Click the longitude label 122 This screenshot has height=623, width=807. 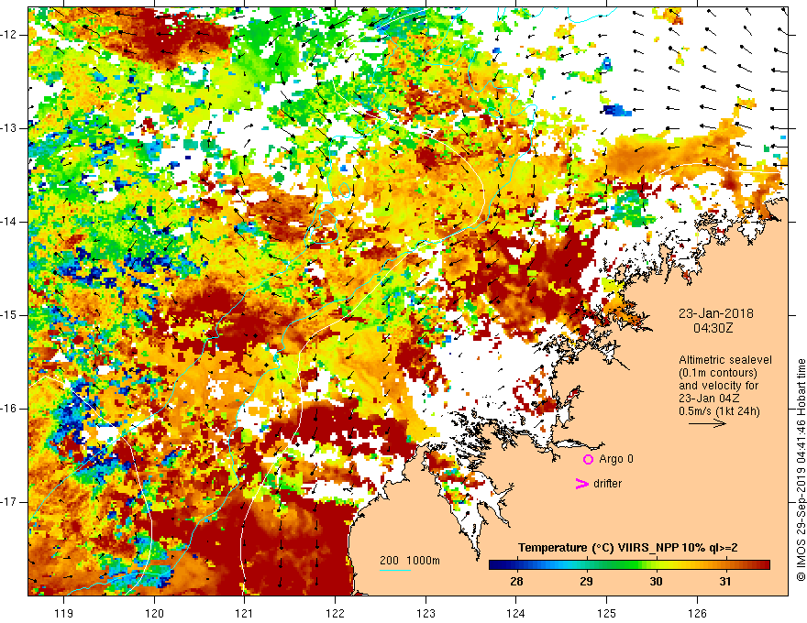coord(335,613)
